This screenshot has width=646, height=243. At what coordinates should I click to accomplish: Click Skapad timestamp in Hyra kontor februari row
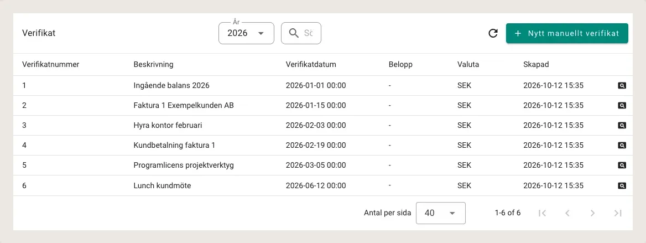[553, 125]
